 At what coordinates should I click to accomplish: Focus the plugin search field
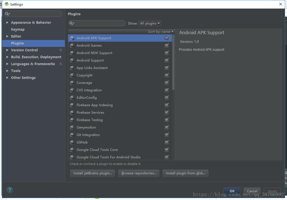pos(97,23)
